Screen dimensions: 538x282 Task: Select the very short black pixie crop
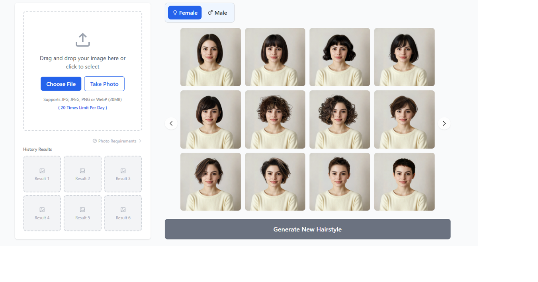[x=404, y=182]
